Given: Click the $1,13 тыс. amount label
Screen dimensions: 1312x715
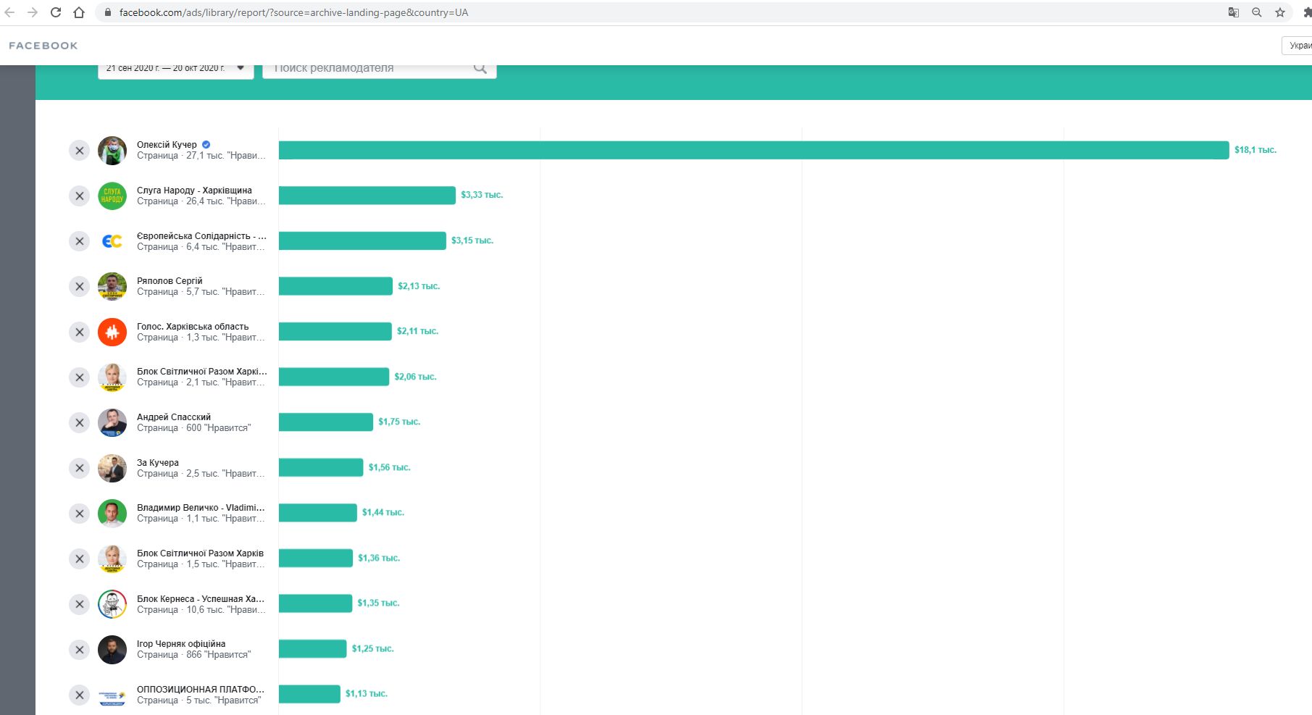Looking at the screenshot, I should (367, 694).
